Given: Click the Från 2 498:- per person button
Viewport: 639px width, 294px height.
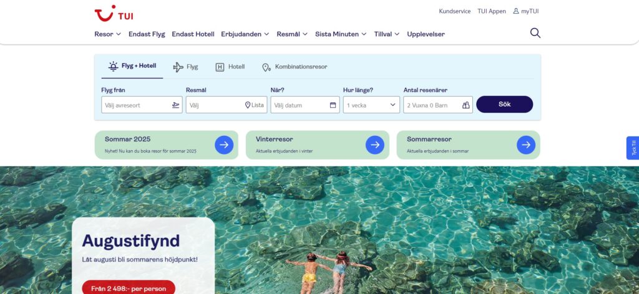Looking at the screenshot, I should (x=129, y=288).
